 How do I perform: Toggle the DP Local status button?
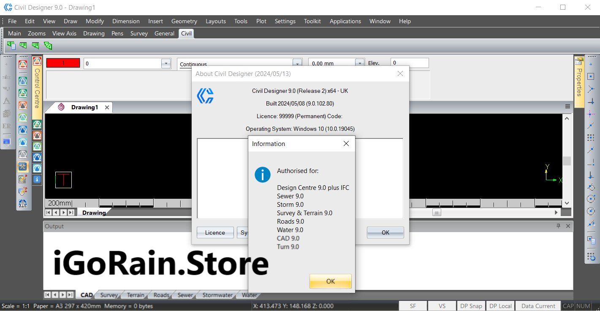coord(500,306)
